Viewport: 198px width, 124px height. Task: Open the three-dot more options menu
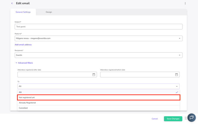[x=185, y=4]
